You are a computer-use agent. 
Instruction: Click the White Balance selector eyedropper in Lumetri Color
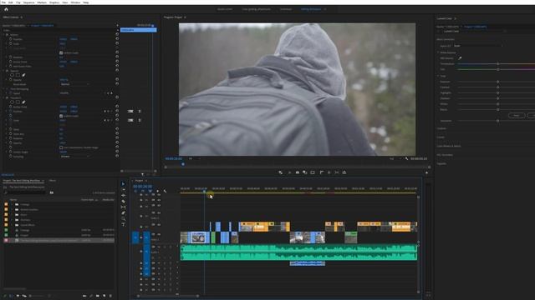click(x=460, y=58)
